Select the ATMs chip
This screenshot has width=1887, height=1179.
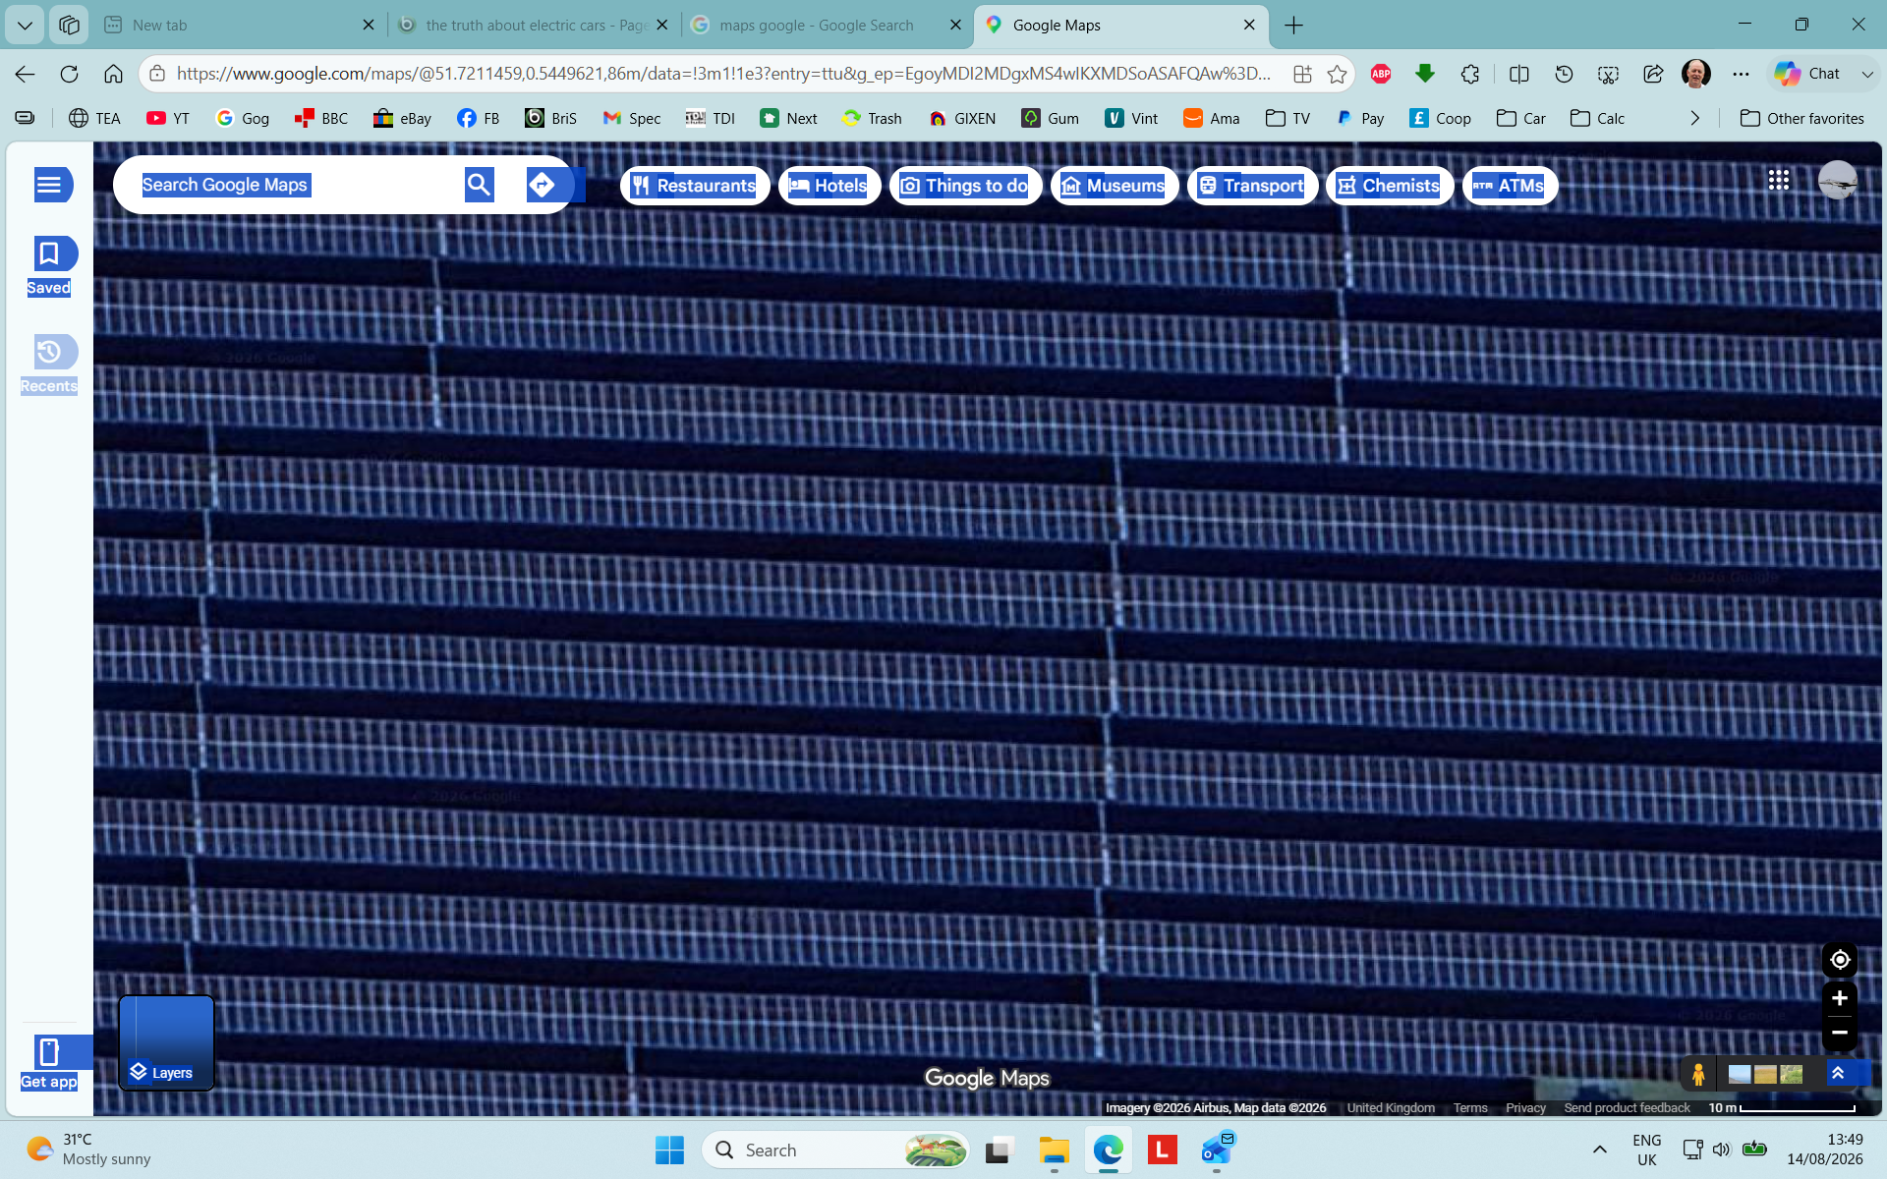pos(1510,186)
